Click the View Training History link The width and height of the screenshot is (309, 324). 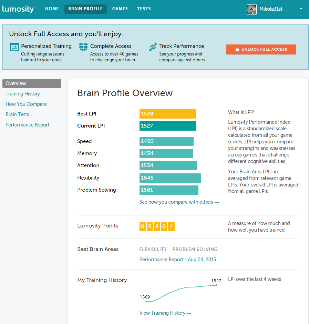pyautogui.click(x=165, y=313)
